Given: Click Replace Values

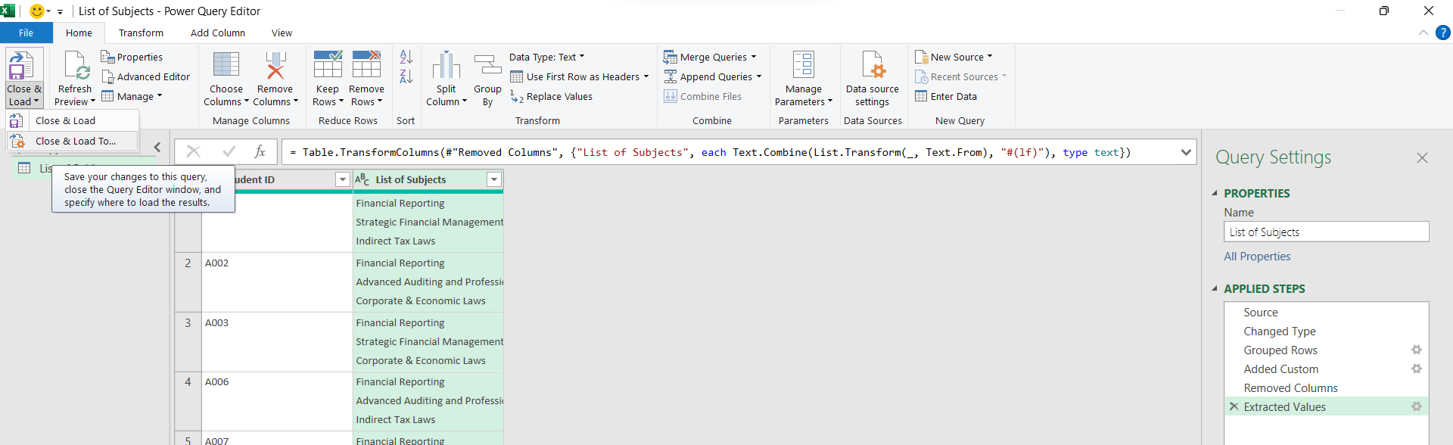Looking at the screenshot, I should pos(551,96).
